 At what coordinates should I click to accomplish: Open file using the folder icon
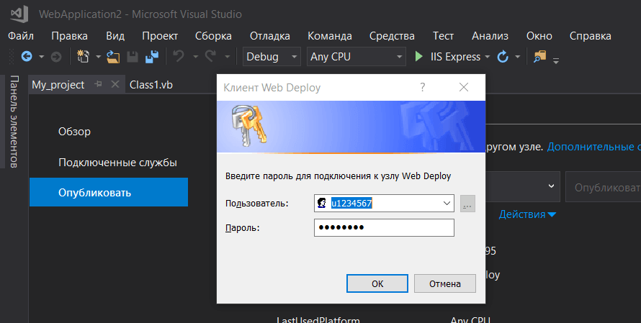[113, 56]
